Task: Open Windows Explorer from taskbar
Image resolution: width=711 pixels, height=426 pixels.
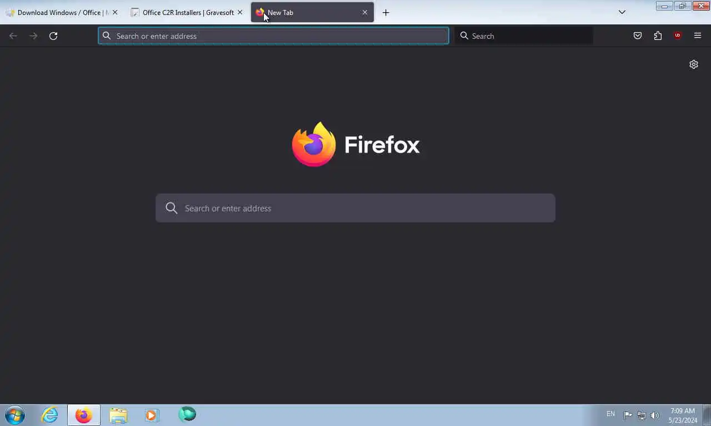Action: coord(118,415)
